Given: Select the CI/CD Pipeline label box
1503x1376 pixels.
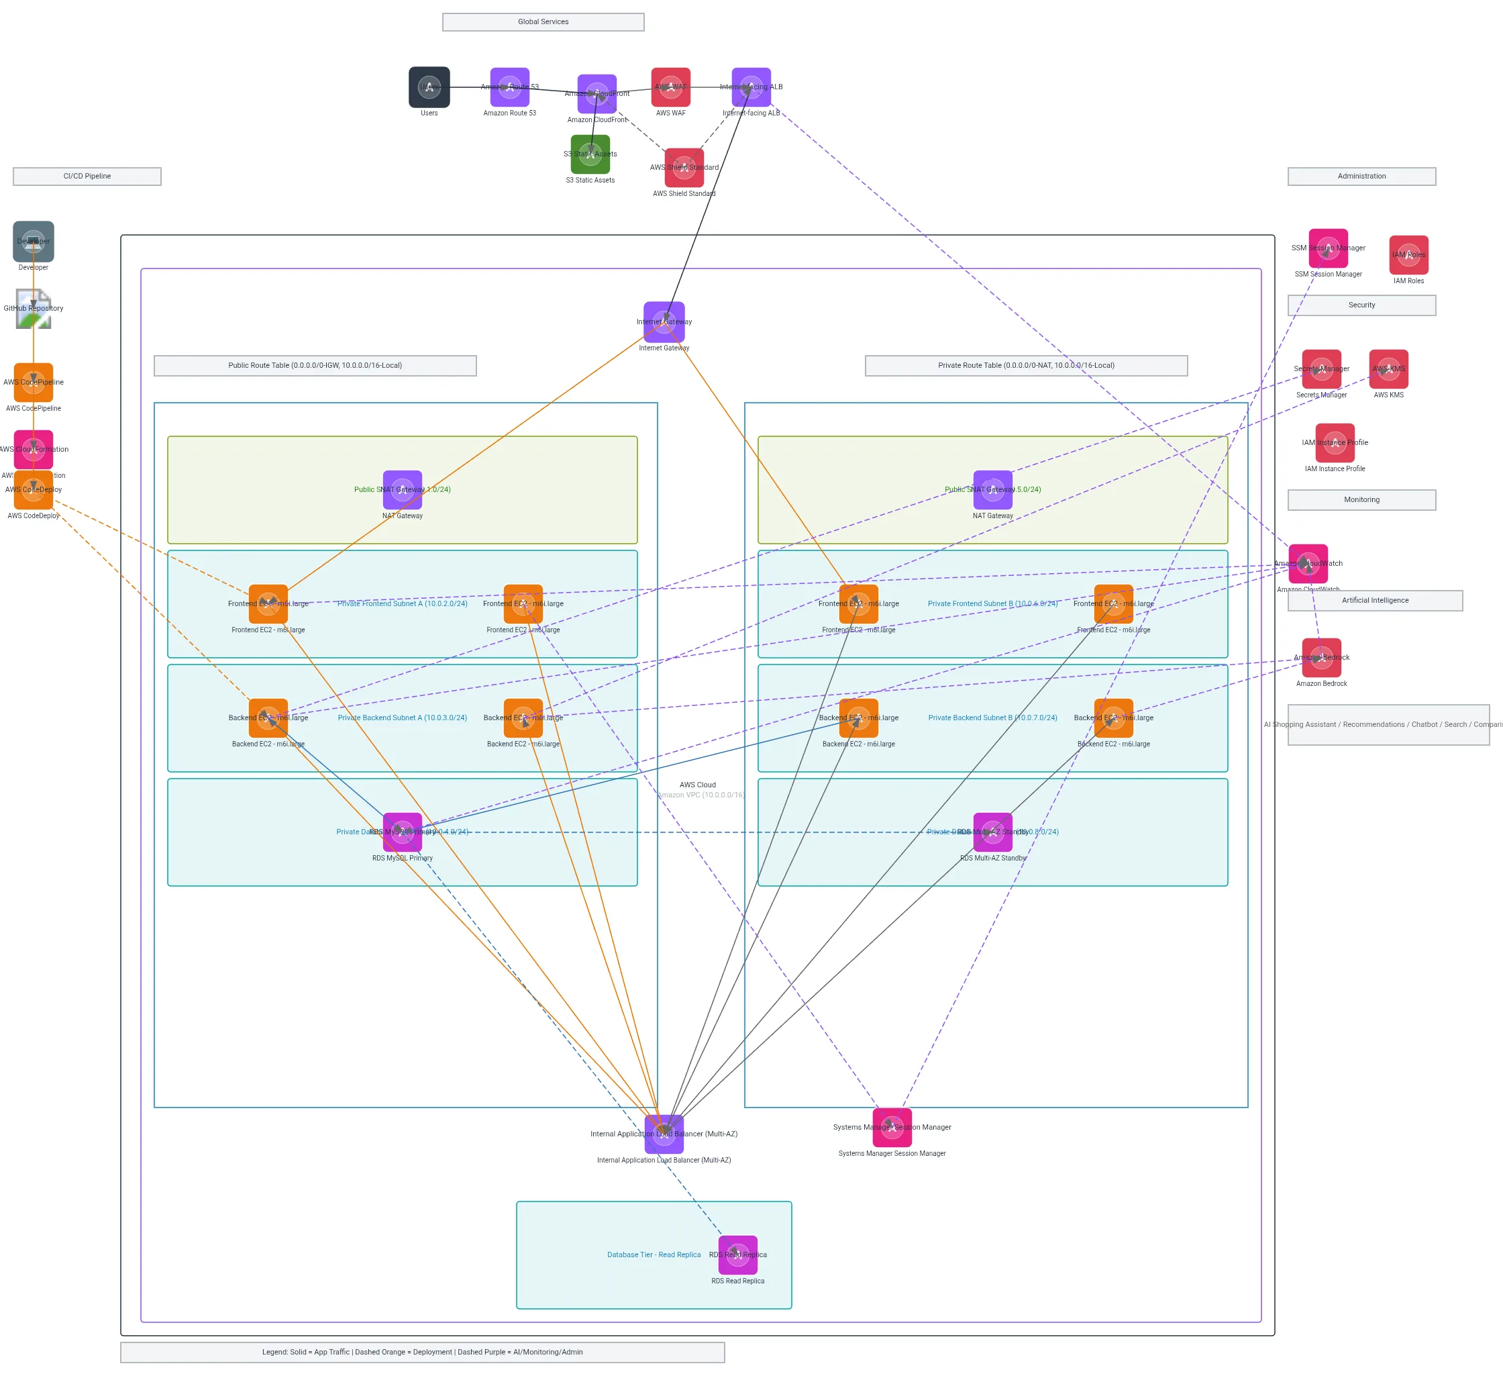Looking at the screenshot, I should coord(87,176).
